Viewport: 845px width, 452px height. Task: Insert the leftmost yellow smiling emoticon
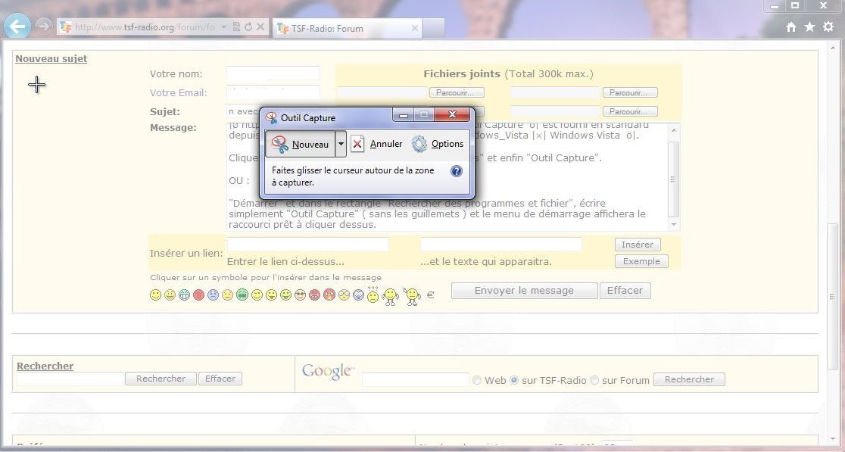pyautogui.click(x=155, y=295)
